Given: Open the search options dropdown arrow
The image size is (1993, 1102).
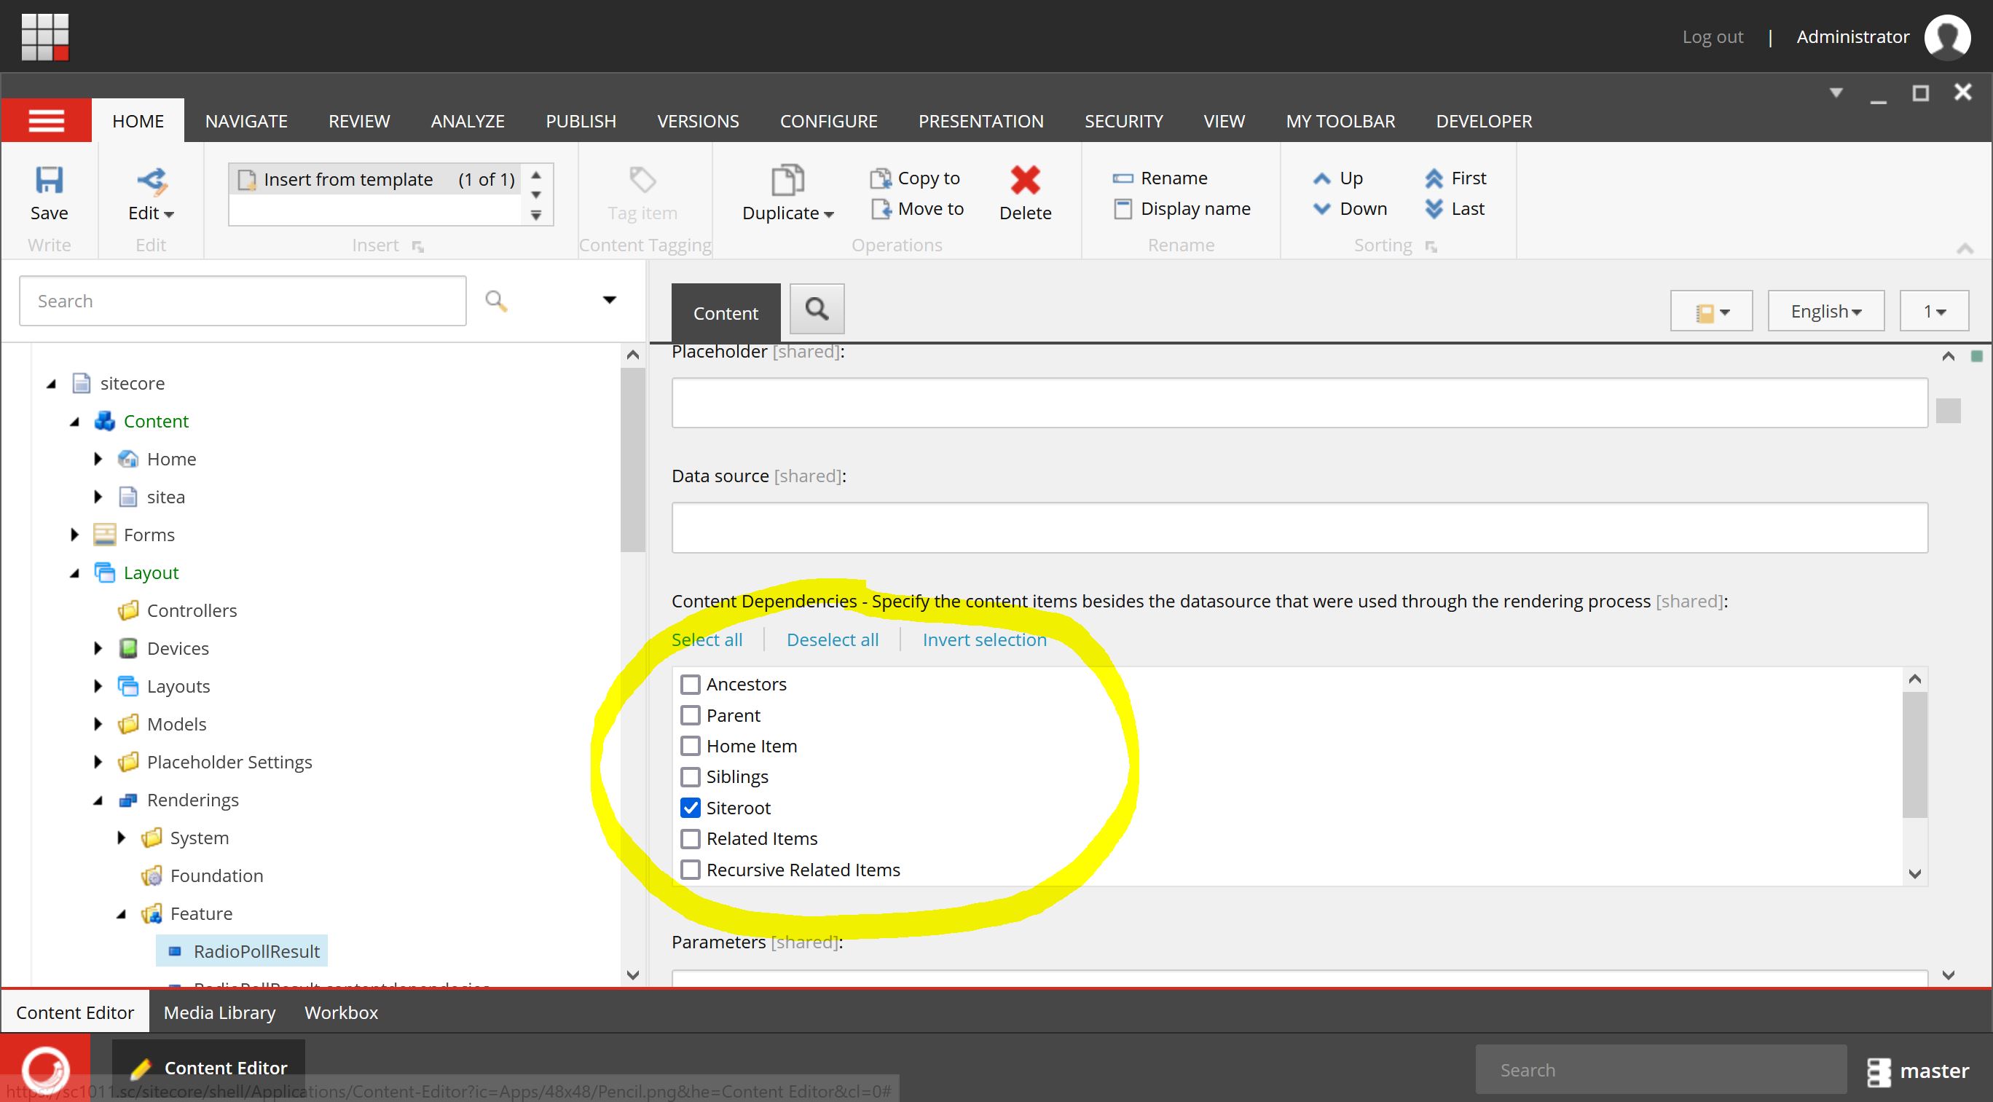Looking at the screenshot, I should click(x=610, y=300).
